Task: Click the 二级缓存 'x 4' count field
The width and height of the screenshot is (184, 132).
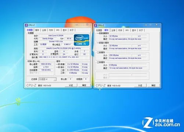Action: pos(139,55)
